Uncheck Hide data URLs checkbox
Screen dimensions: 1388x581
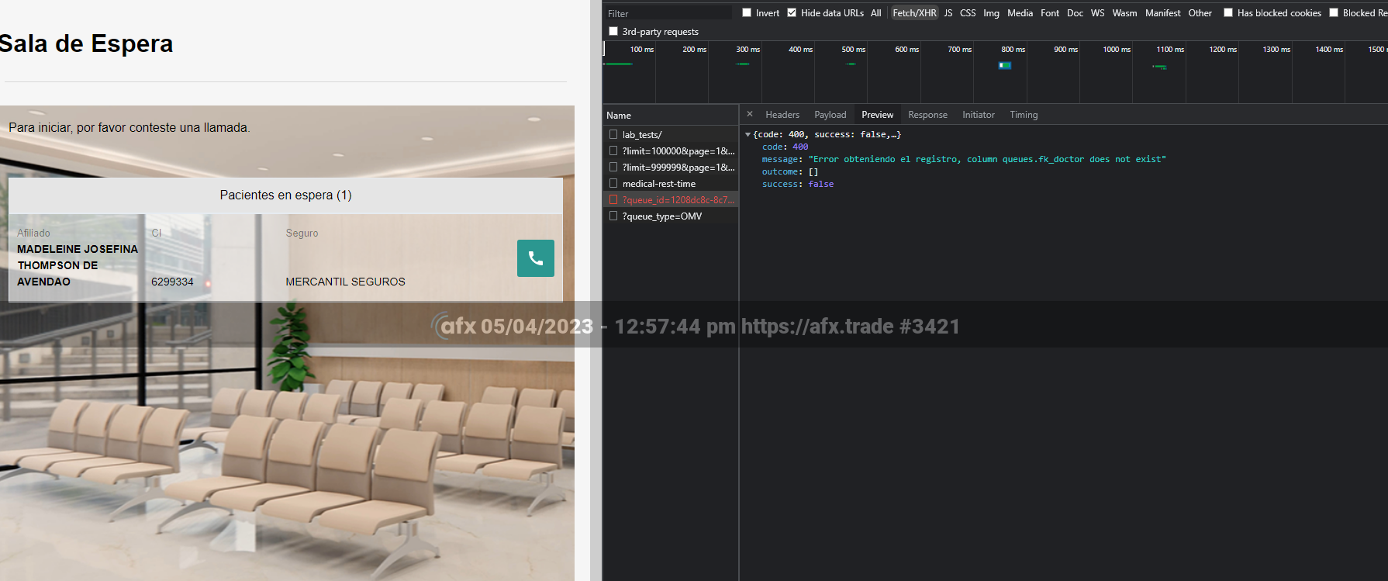(x=792, y=12)
